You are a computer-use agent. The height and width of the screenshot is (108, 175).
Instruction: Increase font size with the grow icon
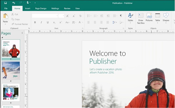[67, 16]
